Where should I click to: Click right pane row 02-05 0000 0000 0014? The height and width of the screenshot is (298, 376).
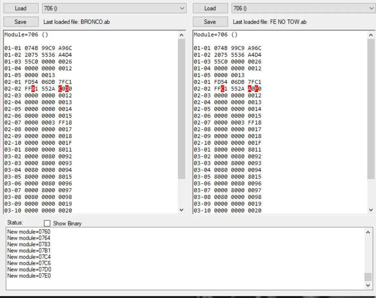227,109
